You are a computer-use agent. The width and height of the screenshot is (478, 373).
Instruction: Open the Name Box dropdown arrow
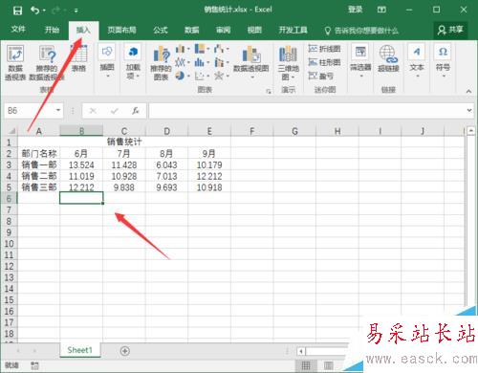pos(58,110)
